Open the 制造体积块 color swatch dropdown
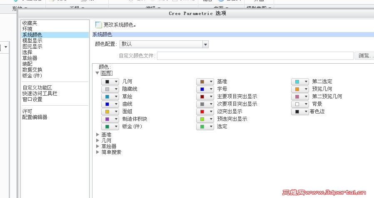Viewport: 374px width, 198px height. (110, 119)
